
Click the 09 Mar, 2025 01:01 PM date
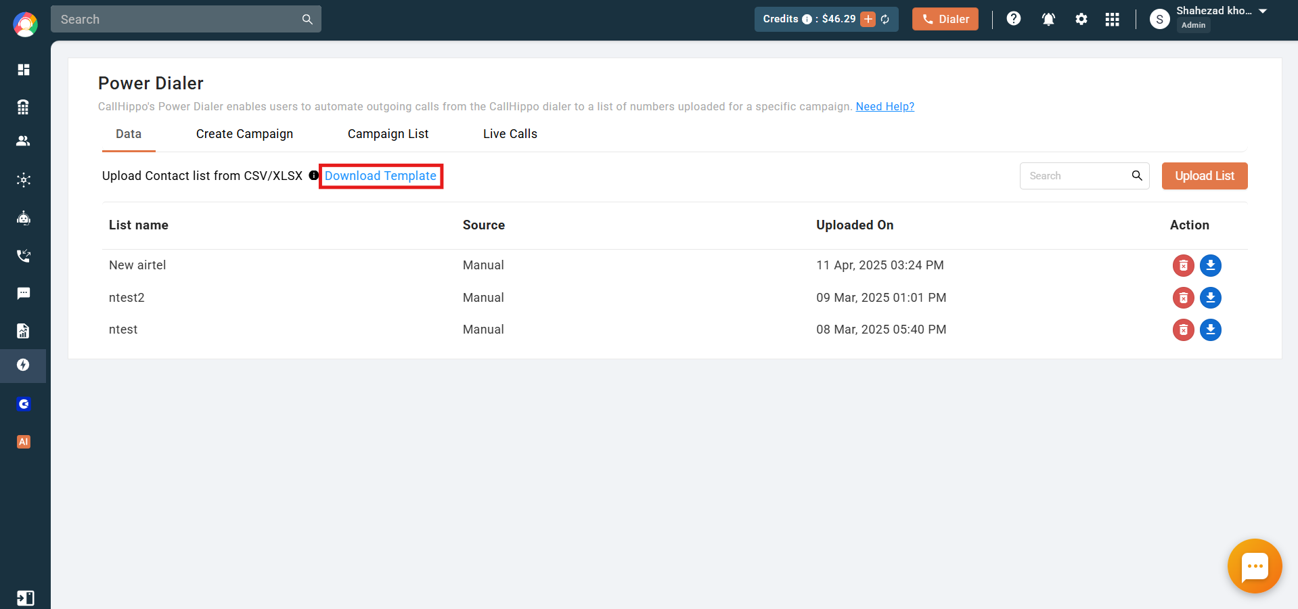tap(881, 298)
